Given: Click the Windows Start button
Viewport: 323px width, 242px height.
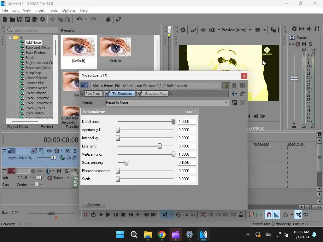Looking at the screenshot, I should pos(120,234).
